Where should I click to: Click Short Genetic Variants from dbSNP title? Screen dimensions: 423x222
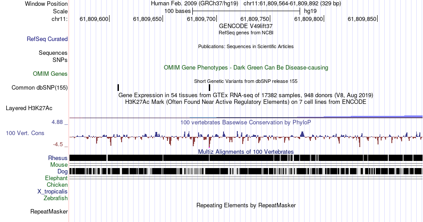(246, 81)
